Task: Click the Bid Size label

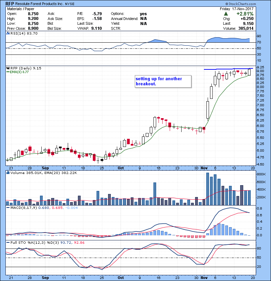Action: coord(54,28)
